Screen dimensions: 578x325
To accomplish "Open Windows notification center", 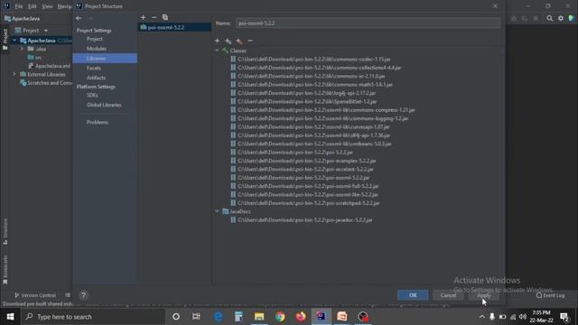I will tap(564, 317).
